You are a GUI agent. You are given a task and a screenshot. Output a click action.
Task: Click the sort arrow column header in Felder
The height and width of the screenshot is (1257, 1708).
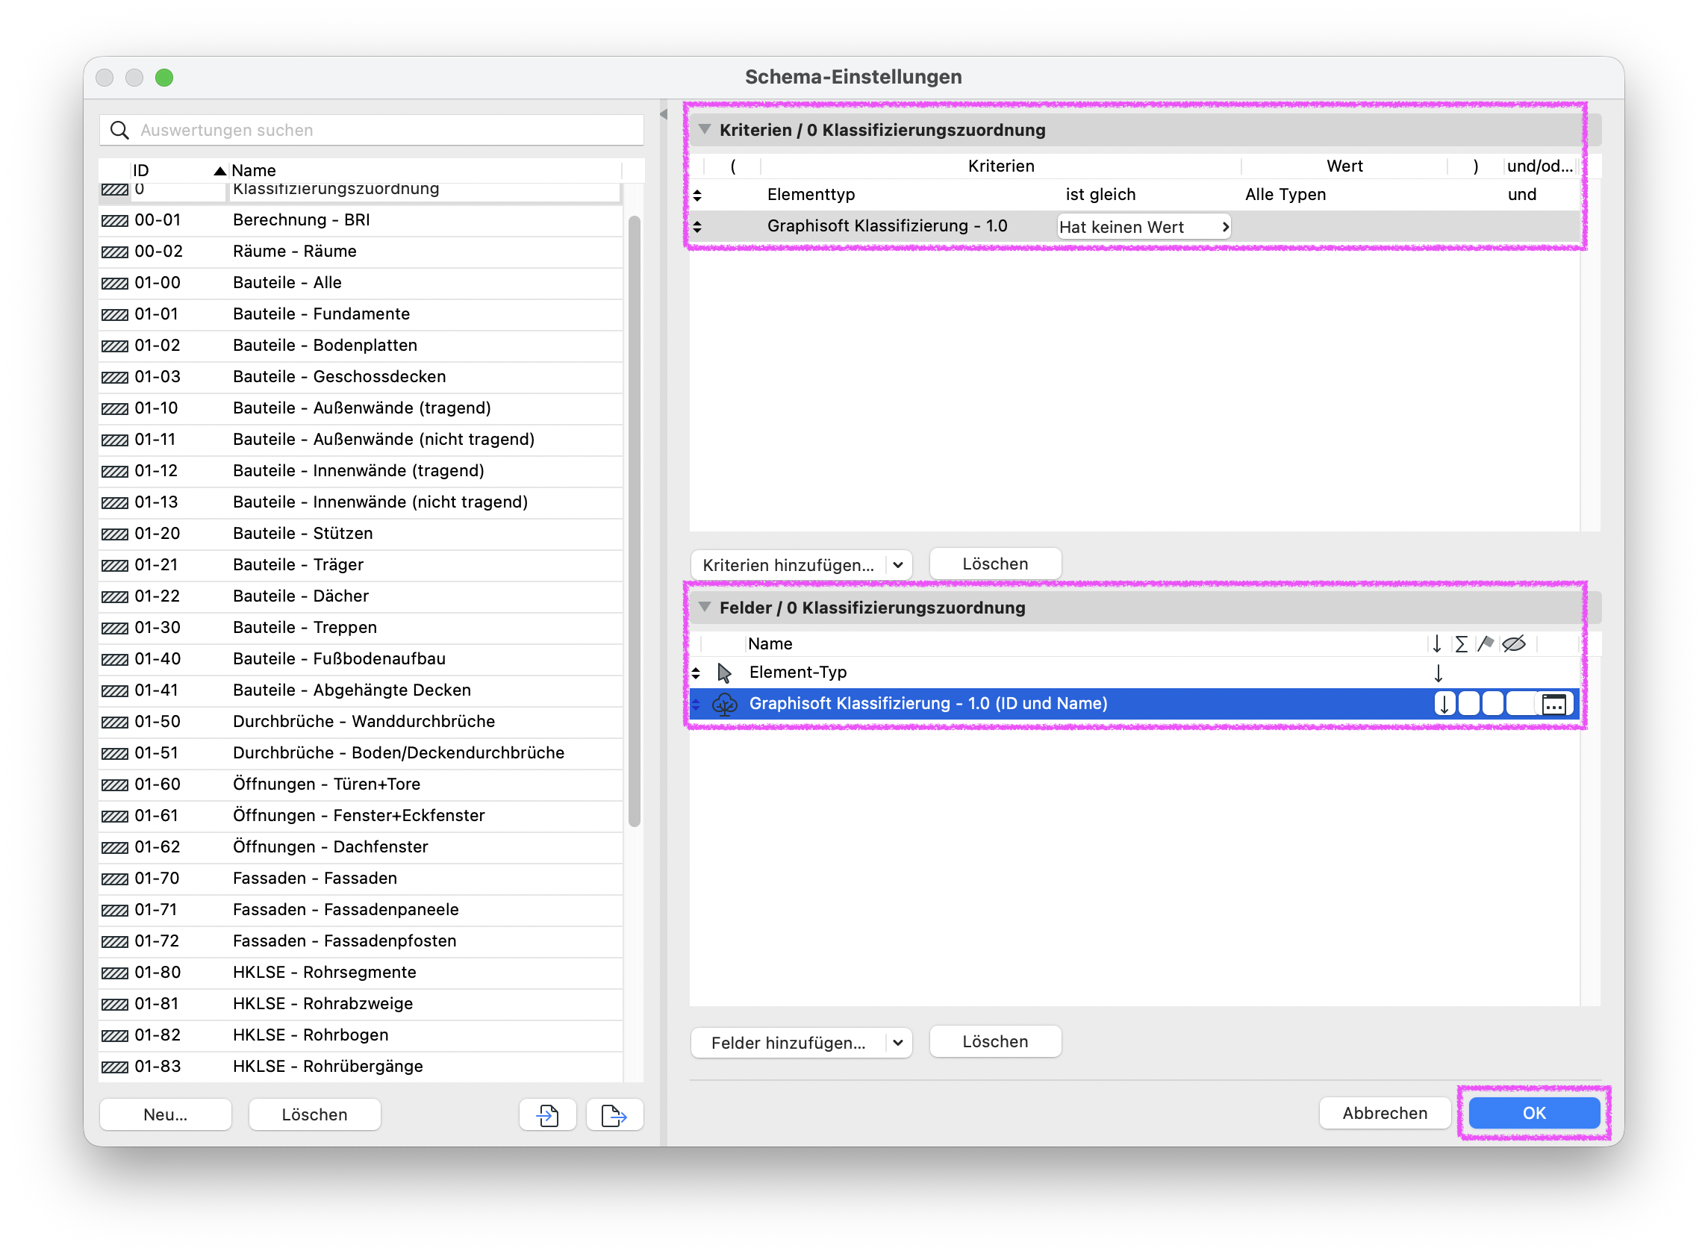1436,643
